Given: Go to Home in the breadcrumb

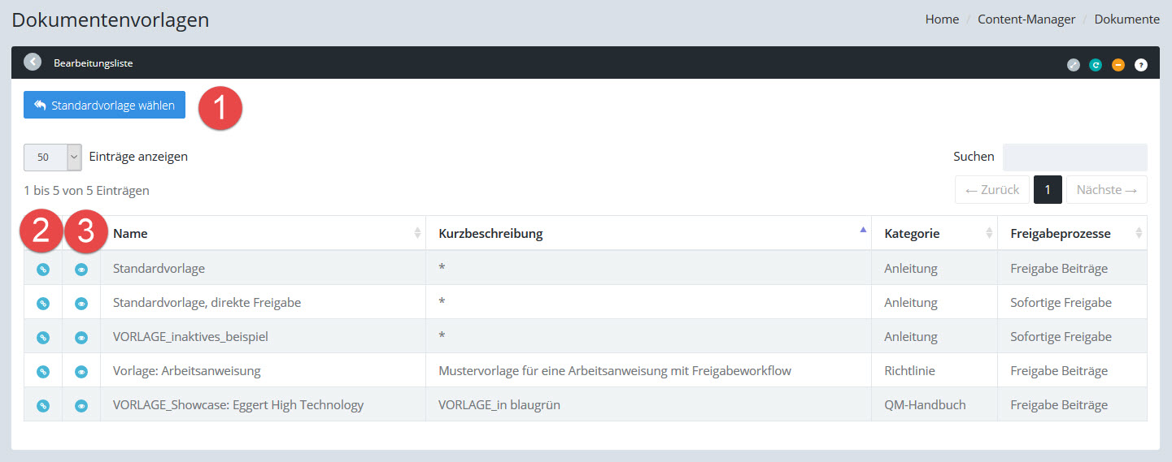Looking at the screenshot, I should (942, 19).
